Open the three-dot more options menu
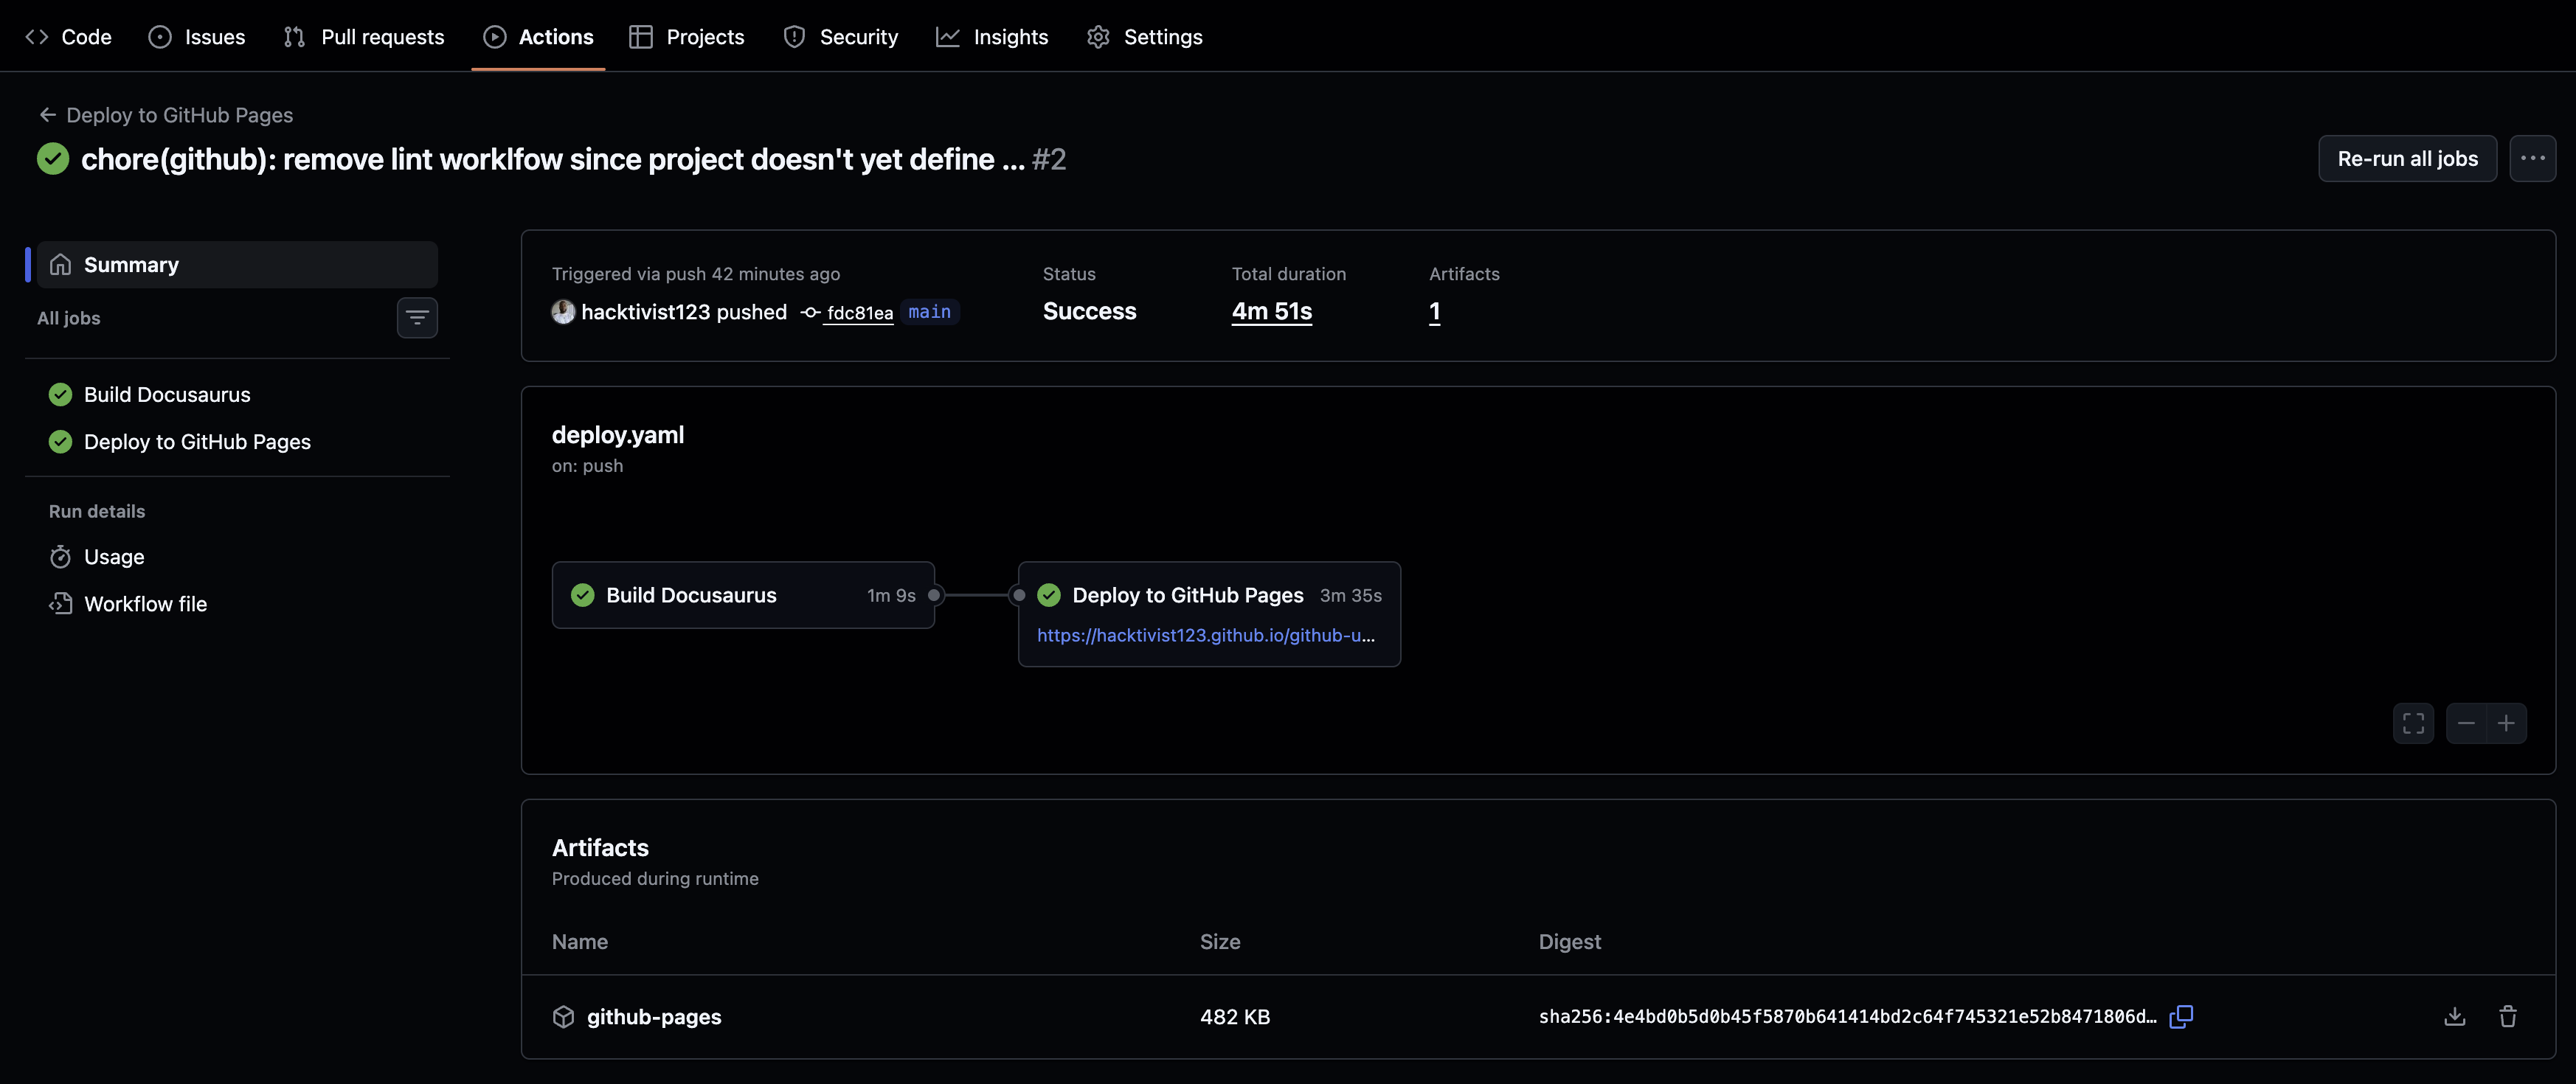Viewport: 2576px width, 1084px height. 2532,158
